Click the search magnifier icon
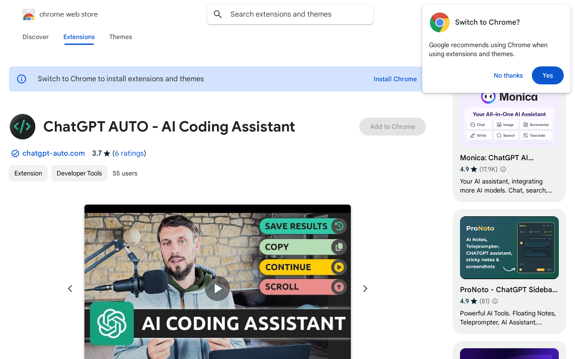Image resolution: width=575 pixels, height=359 pixels. coord(218,14)
